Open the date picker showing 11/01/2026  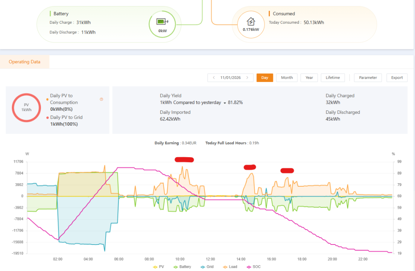coord(230,77)
